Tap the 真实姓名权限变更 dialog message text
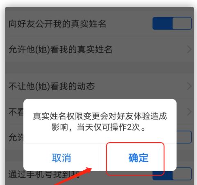 tap(100, 122)
